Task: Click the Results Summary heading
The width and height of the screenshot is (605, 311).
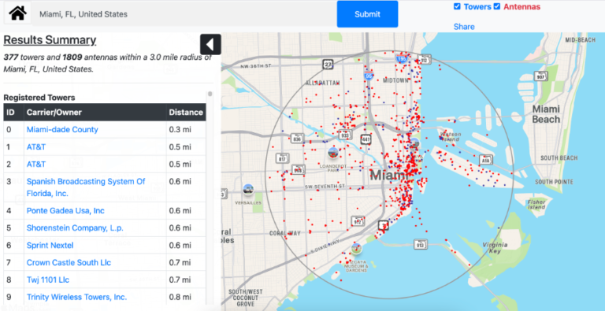Action: pyautogui.click(x=50, y=40)
